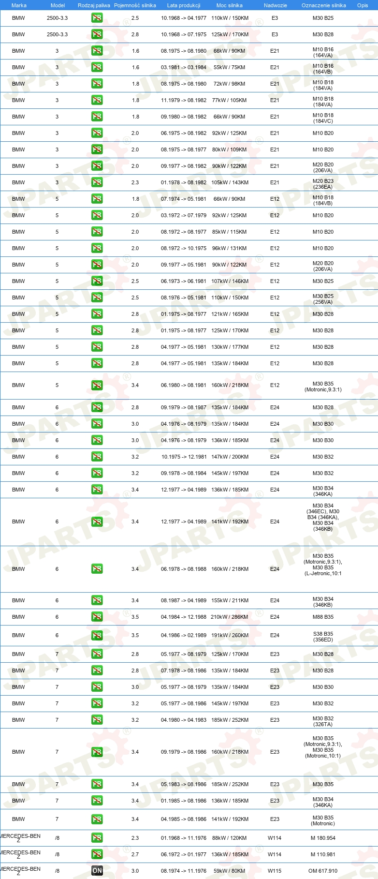378x879 pixels.
Task: Select the OM 617.910 engine code cell
Action: coord(323,871)
